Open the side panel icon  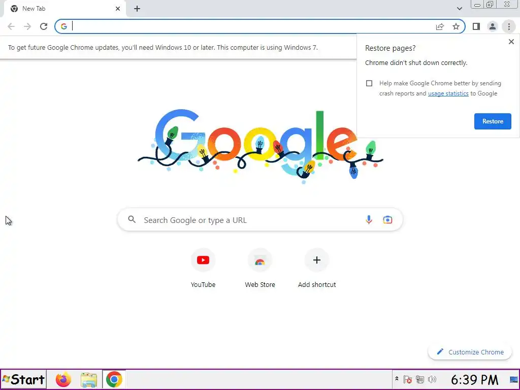tap(476, 26)
